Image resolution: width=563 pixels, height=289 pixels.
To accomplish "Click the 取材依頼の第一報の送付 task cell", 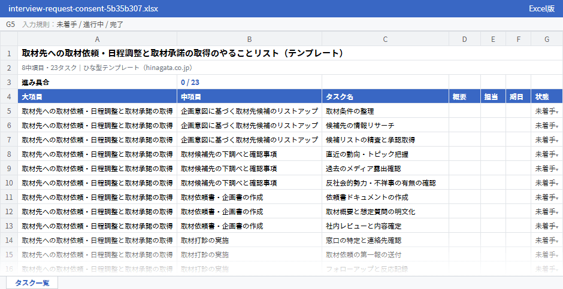I will (x=385, y=254).
